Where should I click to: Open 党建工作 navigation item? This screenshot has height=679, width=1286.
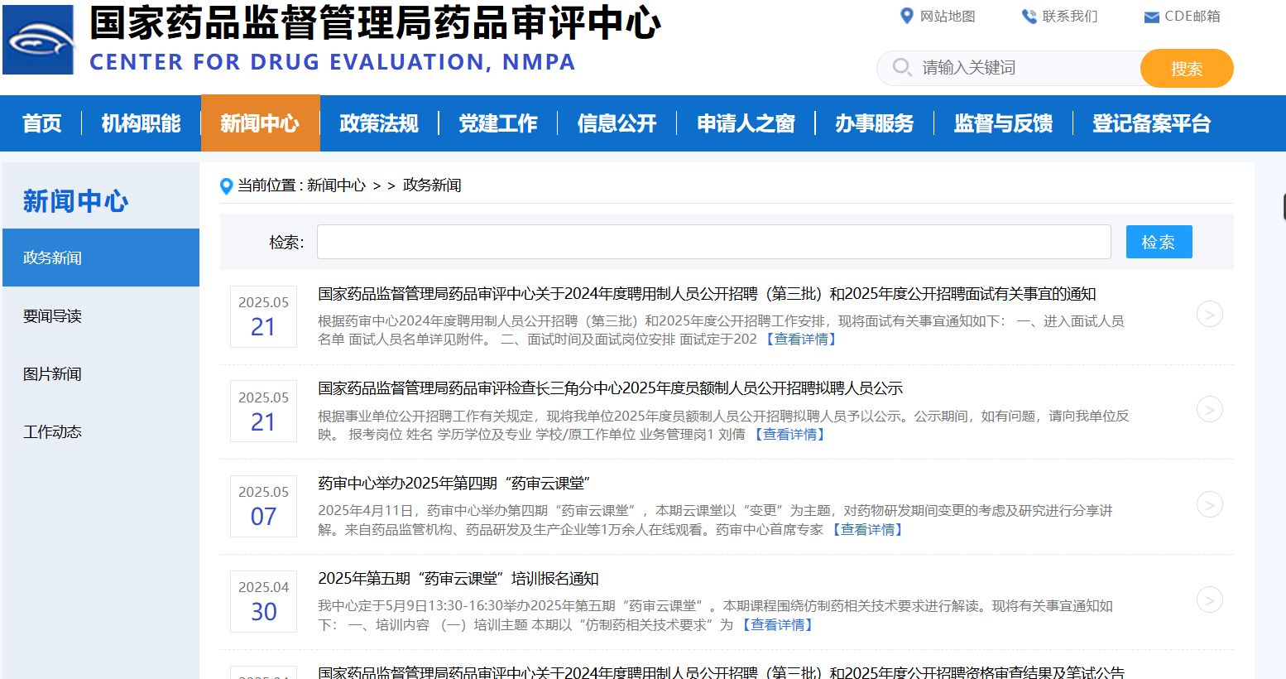(498, 123)
